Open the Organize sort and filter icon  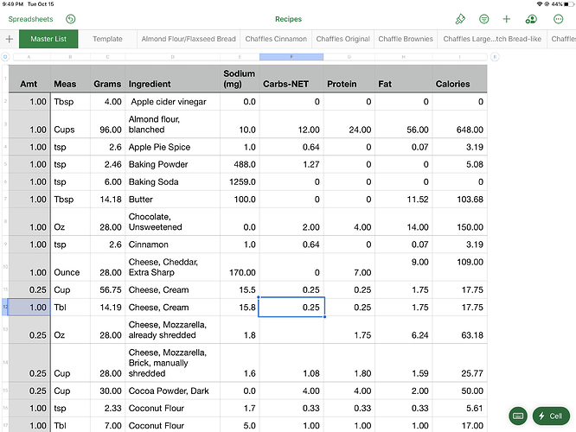click(x=483, y=19)
